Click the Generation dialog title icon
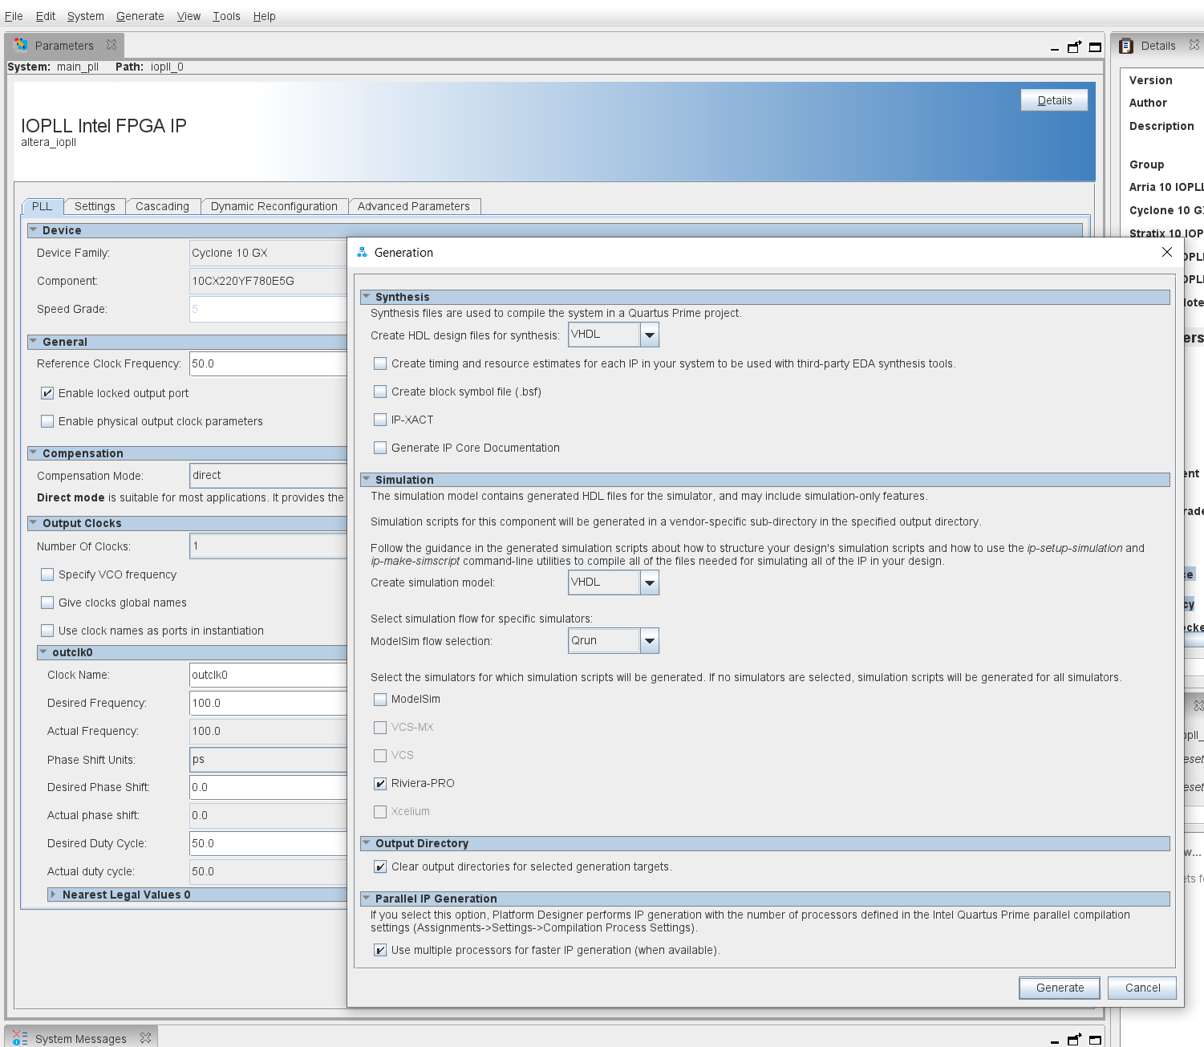 tap(363, 252)
